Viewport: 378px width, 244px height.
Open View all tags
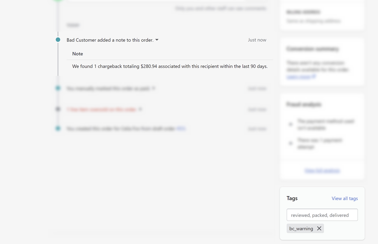pyautogui.click(x=344, y=198)
